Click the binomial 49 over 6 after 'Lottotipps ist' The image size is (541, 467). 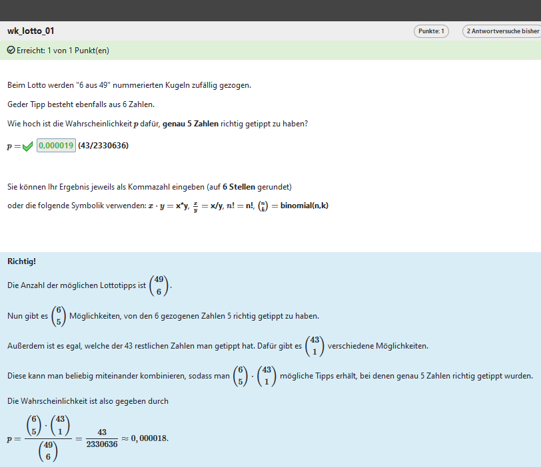159,285
